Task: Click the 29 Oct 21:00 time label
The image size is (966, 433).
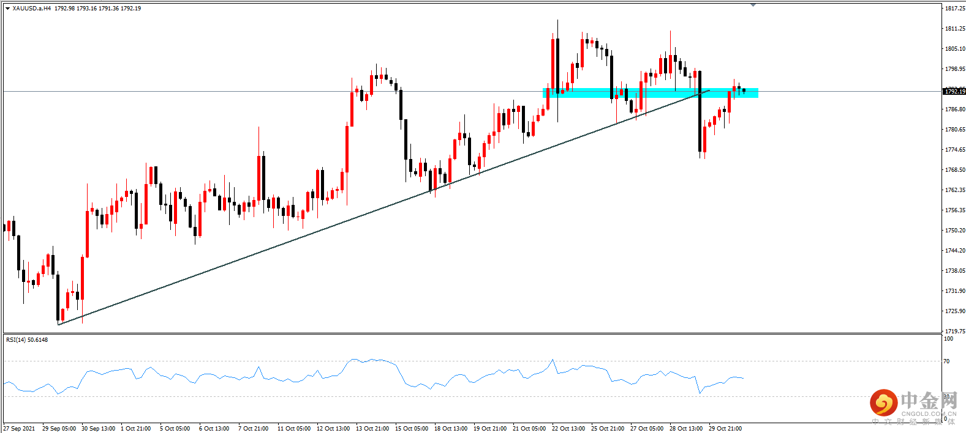Action: pyautogui.click(x=725, y=429)
